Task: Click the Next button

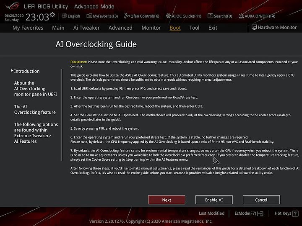Action: point(167,200)
